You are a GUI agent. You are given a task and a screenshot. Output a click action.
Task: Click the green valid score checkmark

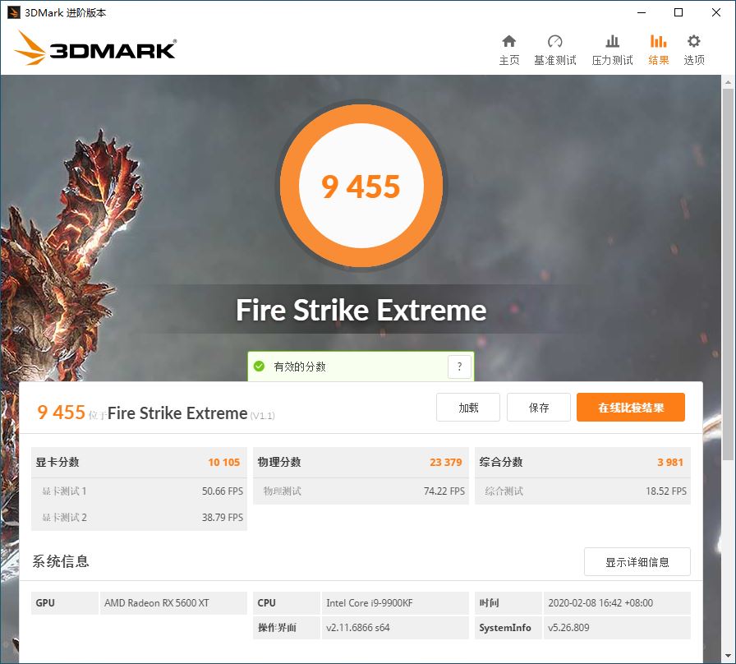[x=261, y=367]
